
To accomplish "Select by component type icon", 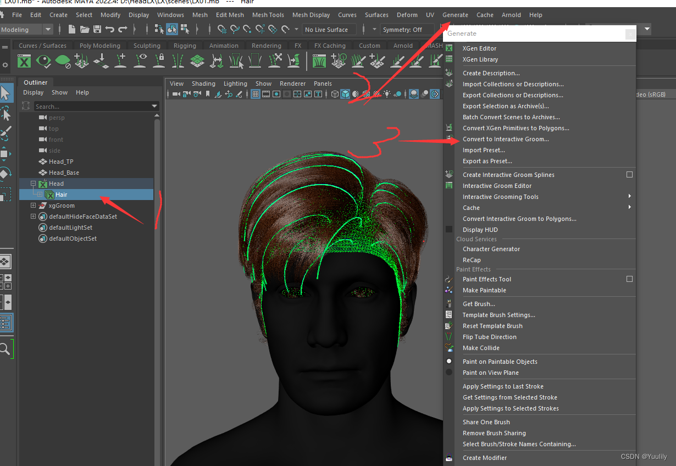I will click(x=184, y=29).
